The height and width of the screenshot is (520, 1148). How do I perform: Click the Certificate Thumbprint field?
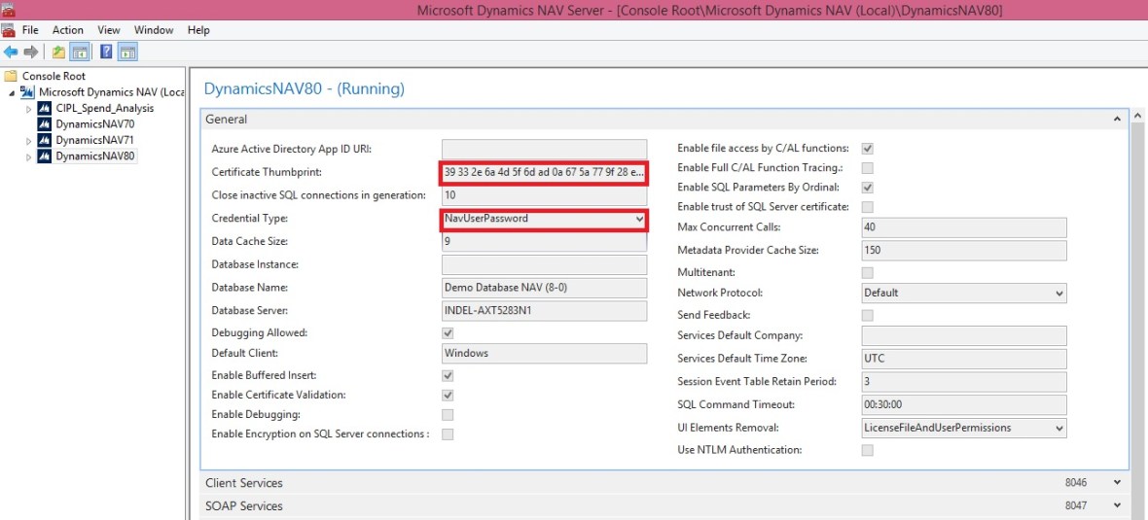tap(543, 173)
